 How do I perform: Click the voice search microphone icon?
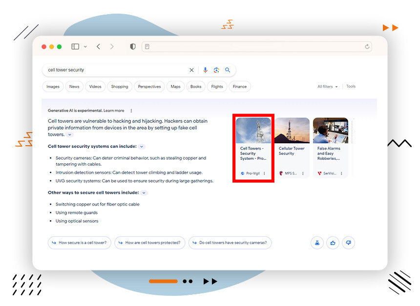click(x=205, y=70)
